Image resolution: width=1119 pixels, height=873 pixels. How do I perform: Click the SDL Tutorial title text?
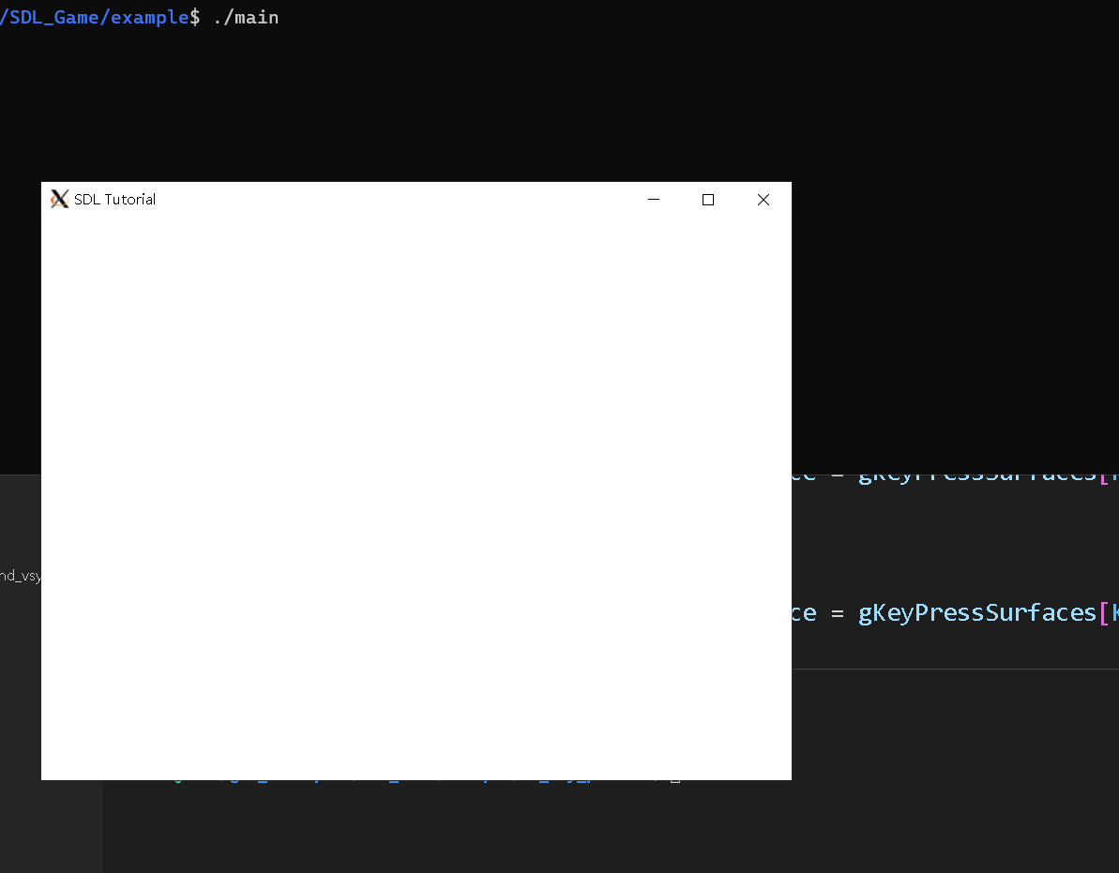click(114, 199)
